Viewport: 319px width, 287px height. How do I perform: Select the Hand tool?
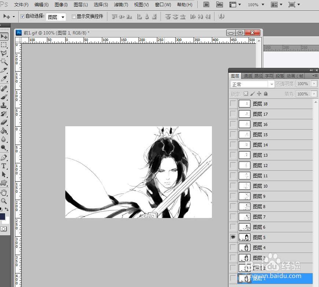point(4,192)
